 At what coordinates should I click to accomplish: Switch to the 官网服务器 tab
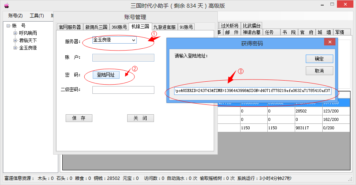click(x=70, y=27)
